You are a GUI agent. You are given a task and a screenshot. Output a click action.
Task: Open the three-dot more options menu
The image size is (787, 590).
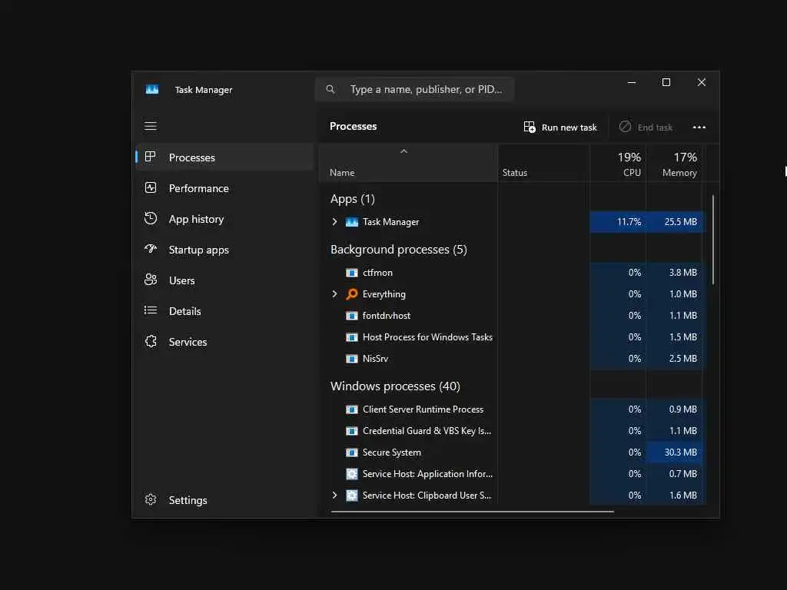tap(699, 127)
